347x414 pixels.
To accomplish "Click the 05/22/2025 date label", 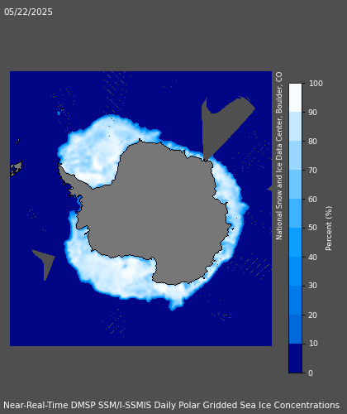I will (x=28, y=12).
